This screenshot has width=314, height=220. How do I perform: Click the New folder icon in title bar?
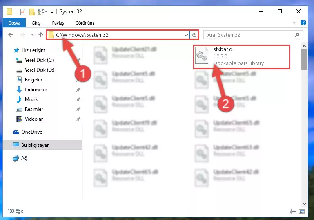click(x=32, y=11)
